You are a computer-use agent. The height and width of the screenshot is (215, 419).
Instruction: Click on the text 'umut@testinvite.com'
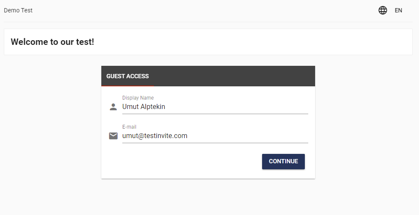click(x=155, y=135)
